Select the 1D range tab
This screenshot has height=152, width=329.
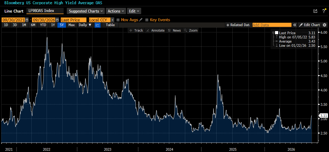tap(6, 25)
